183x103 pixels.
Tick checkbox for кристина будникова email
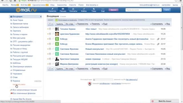50,34
